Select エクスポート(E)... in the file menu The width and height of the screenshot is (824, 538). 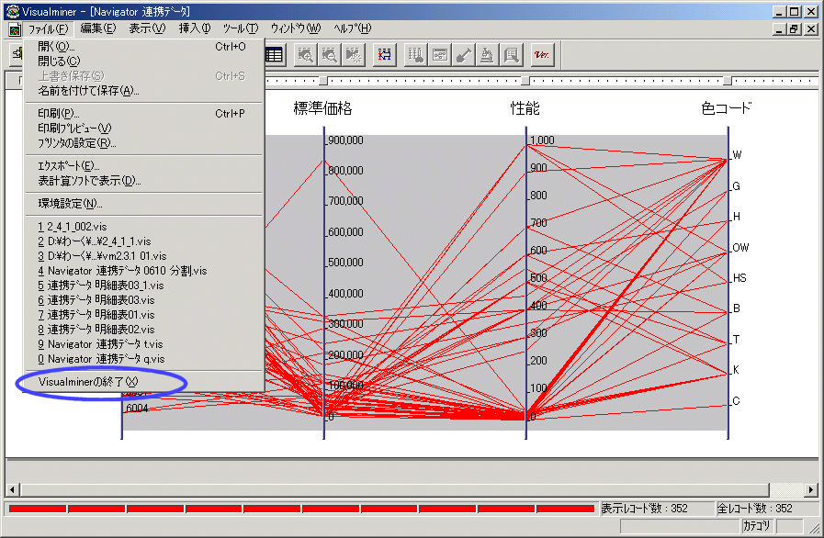pos(143,166)
